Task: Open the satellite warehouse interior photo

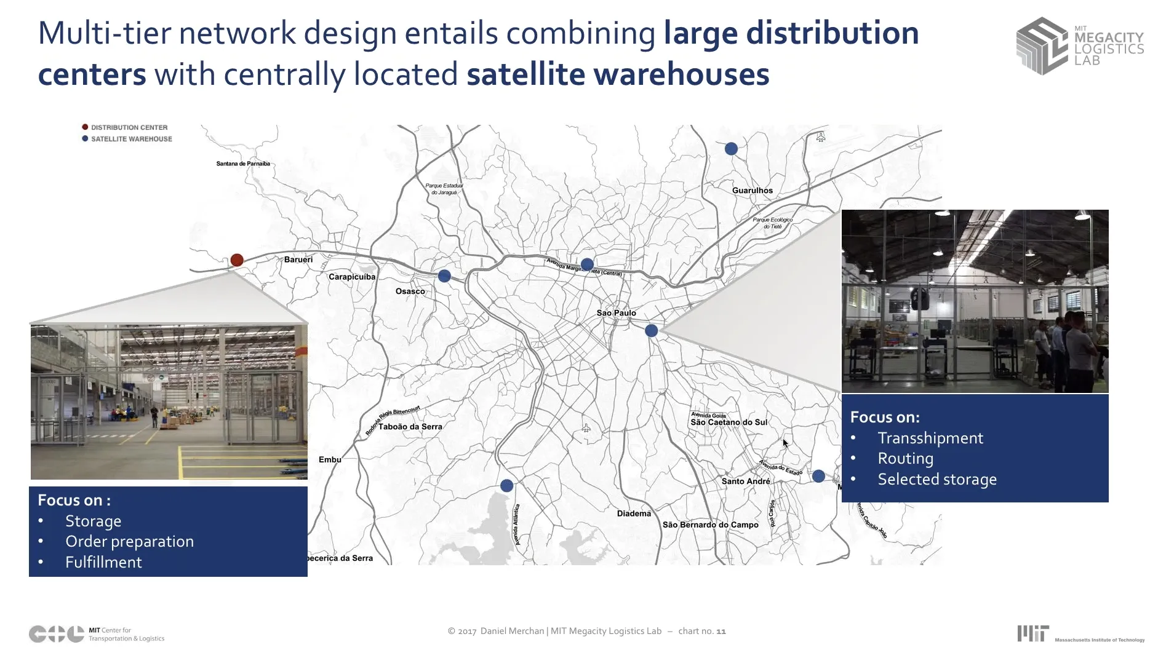Action: click(975, 301)
